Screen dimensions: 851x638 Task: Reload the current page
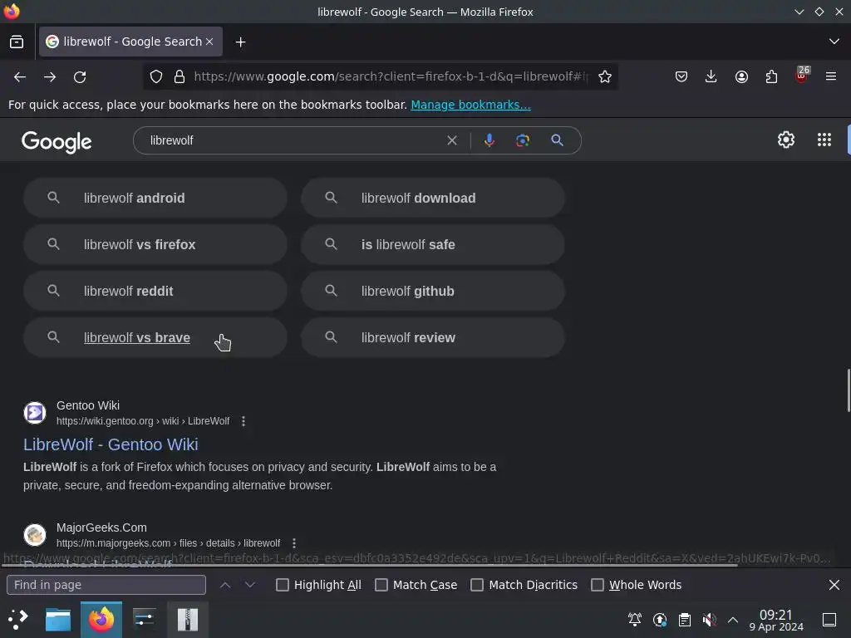pyautogui.click(x=80, y=77)
